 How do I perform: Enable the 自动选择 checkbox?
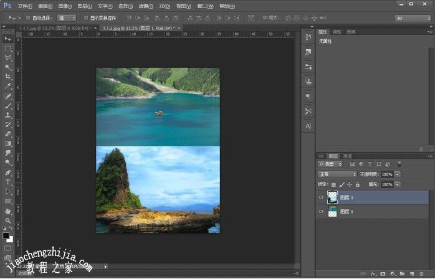point(28,18)
